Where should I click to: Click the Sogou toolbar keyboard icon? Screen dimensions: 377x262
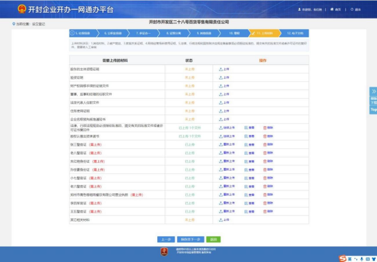point(368,259)
